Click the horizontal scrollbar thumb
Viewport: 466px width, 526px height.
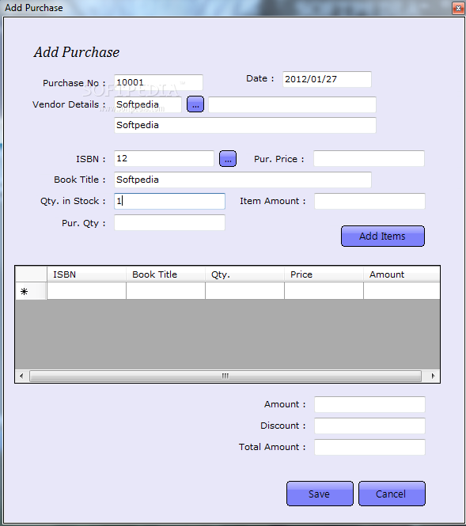(225, 376)
